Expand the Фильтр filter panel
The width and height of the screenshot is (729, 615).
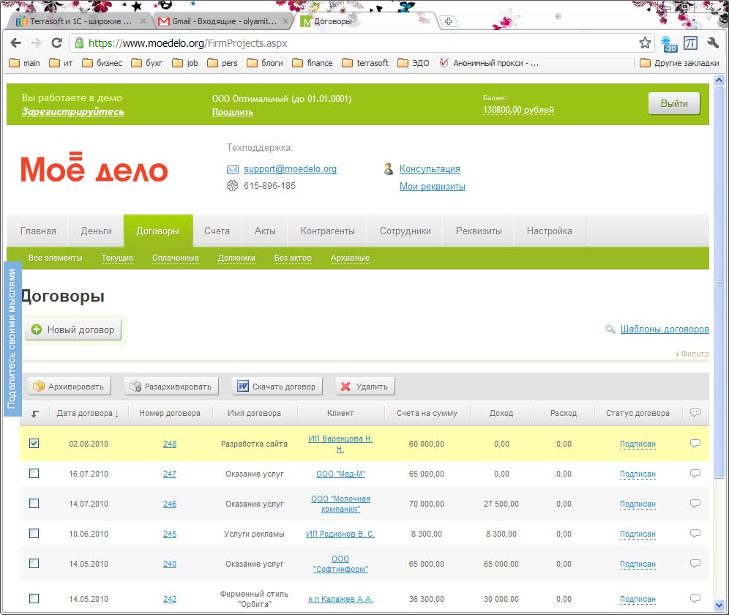692,354
